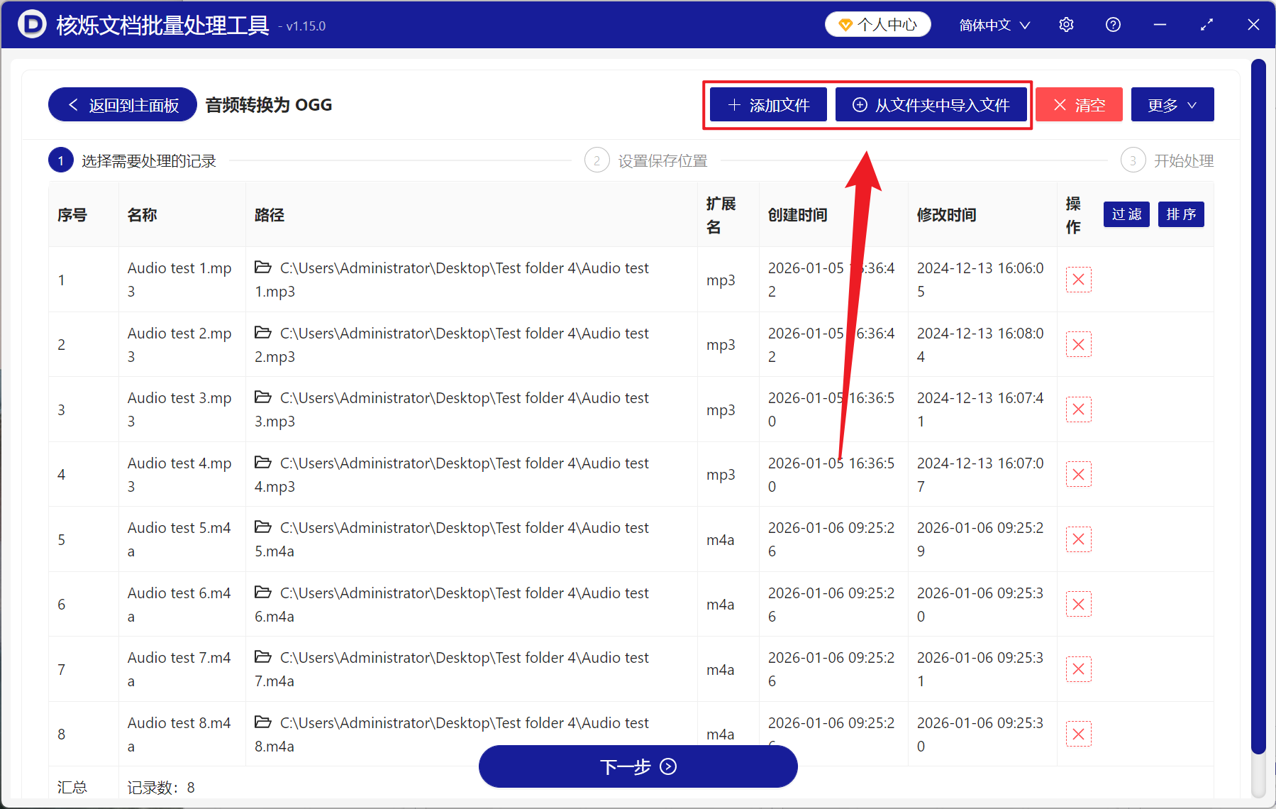Delete Audio test 3.mp3 using its red X icon

(1078, 409)
